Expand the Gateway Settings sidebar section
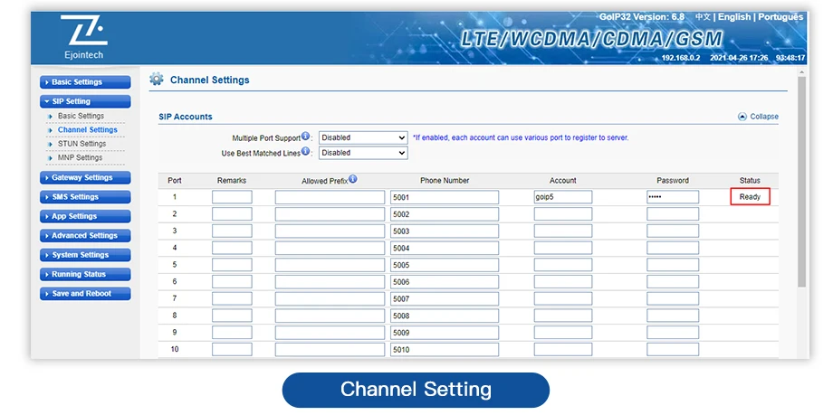The image size is (833, 415). point(85,178)
